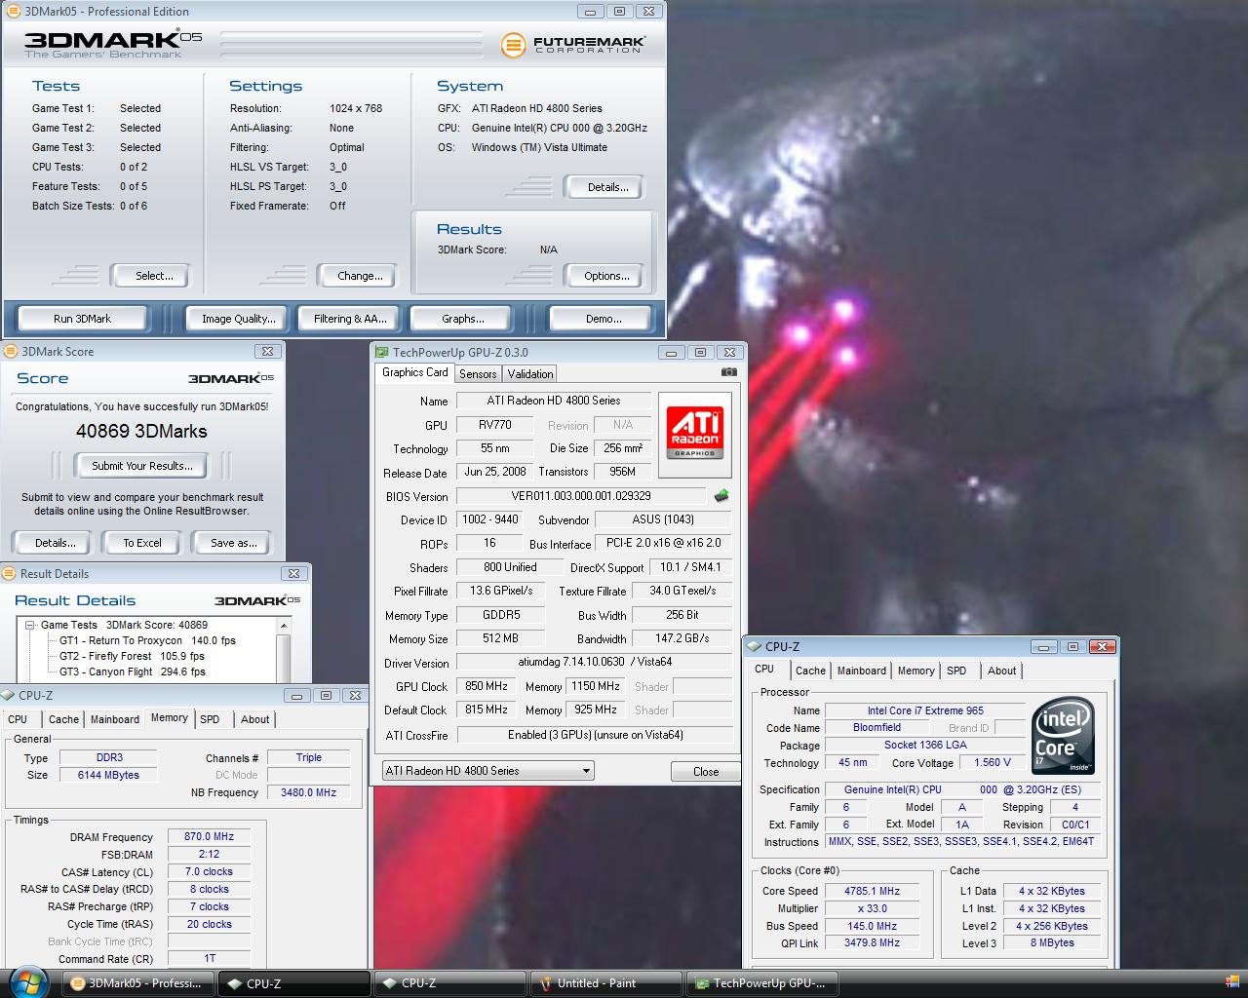
Task: Click Submit Your Results button
Action: [142, 466]
